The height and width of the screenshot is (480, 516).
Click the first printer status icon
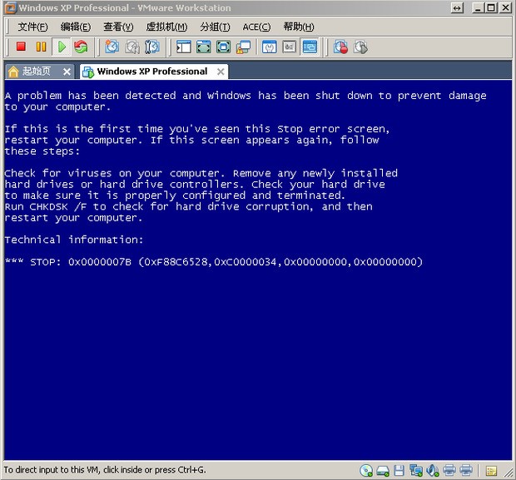click(449, 470)
